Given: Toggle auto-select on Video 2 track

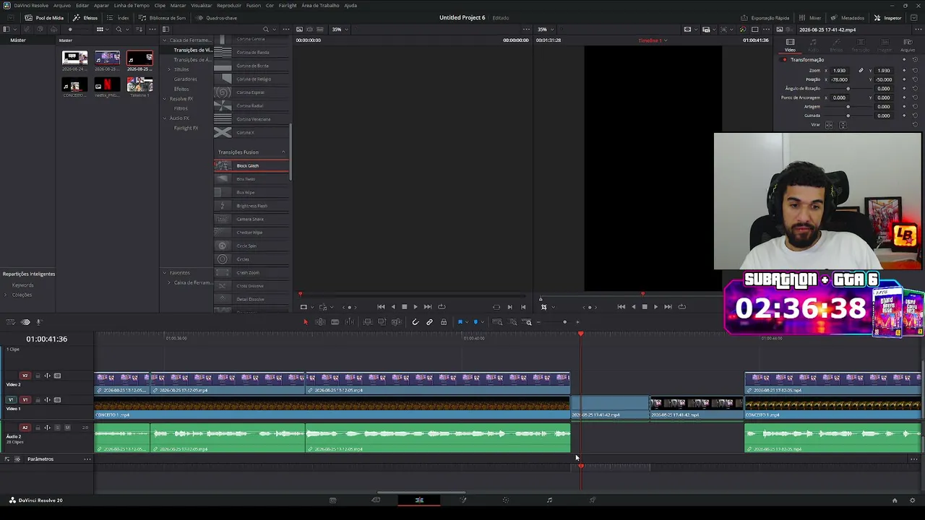Looking at the screenshot, I should point(47,376).
